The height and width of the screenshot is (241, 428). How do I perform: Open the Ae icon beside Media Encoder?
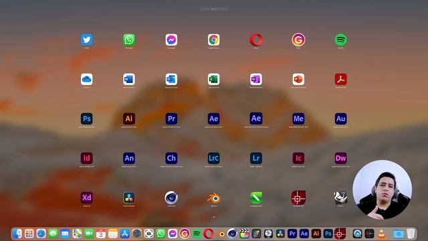pos(256,118)
